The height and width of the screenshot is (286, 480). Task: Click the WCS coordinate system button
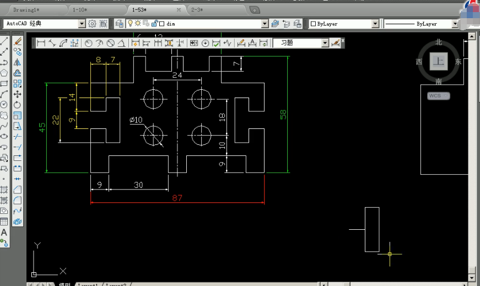[x=438, y=96]
